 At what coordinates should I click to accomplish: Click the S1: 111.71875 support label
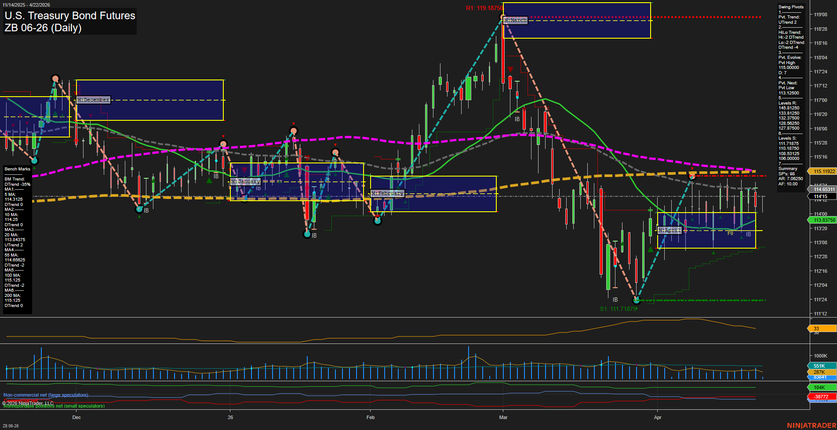point(618,309)
